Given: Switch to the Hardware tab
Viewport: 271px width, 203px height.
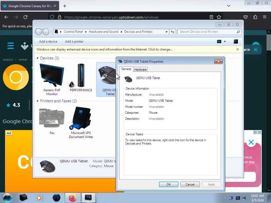Looking at the screenshot, I should pos(140,70).
